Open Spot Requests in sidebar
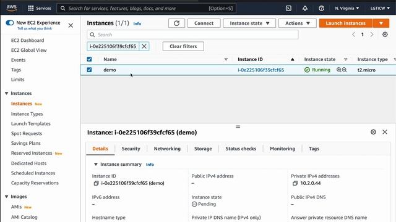Image resolution: width=396 pixels, height=222 pixels. click(x=27, y=134)
